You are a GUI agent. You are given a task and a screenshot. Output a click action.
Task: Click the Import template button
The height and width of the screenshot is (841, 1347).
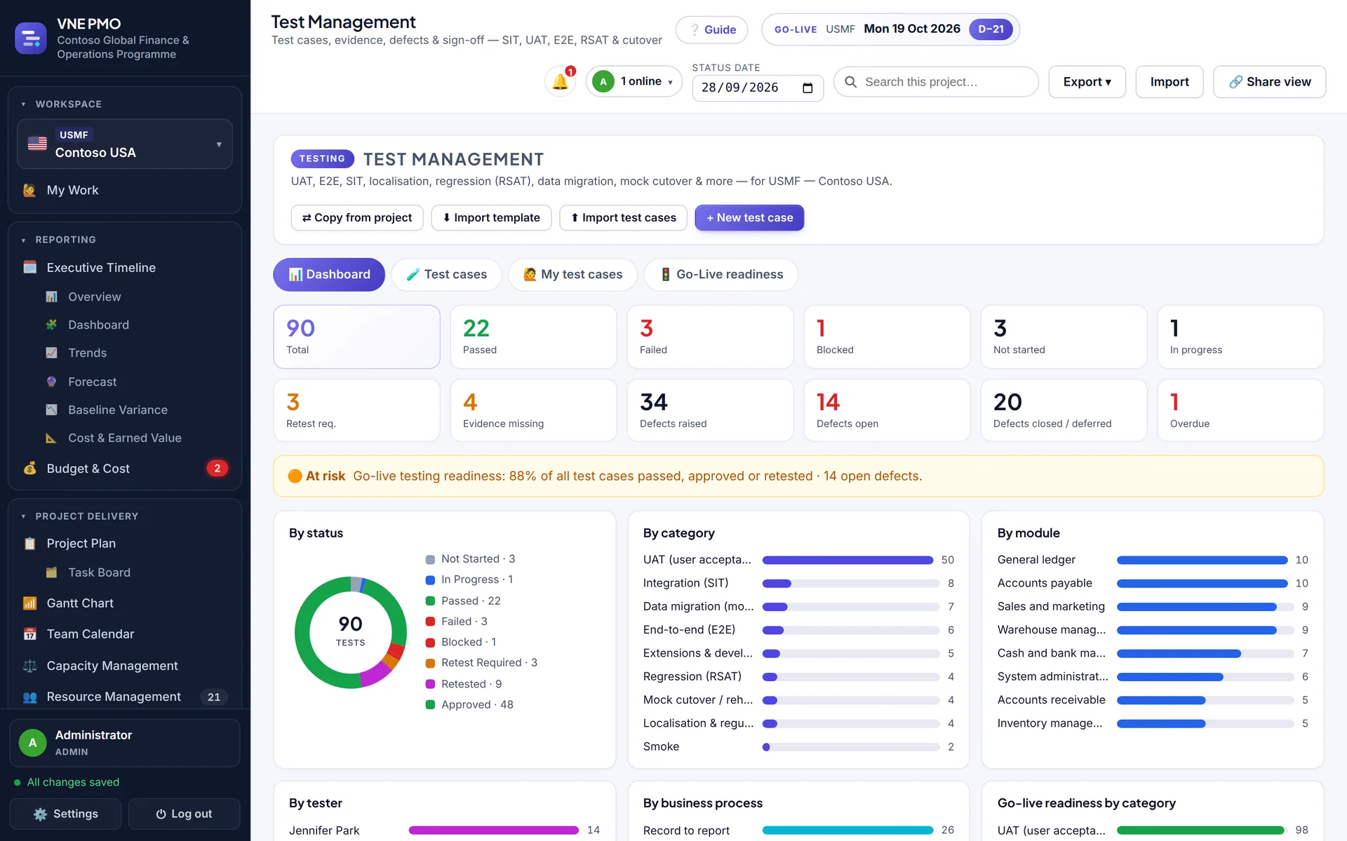tap(491, 217)
